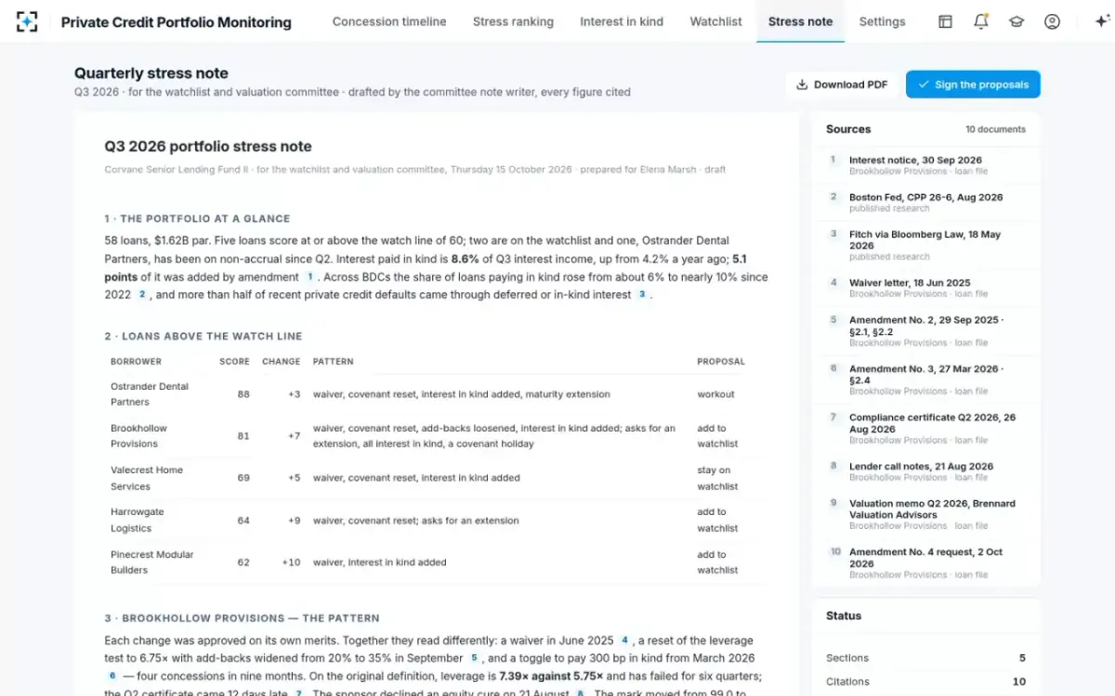Click the Harrowgate Logistics borrower cell
Viewport: 1115px width, 696px height.
(x=156, y=521)
